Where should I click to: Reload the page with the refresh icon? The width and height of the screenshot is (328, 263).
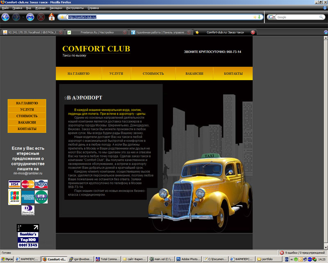point(30,17)
